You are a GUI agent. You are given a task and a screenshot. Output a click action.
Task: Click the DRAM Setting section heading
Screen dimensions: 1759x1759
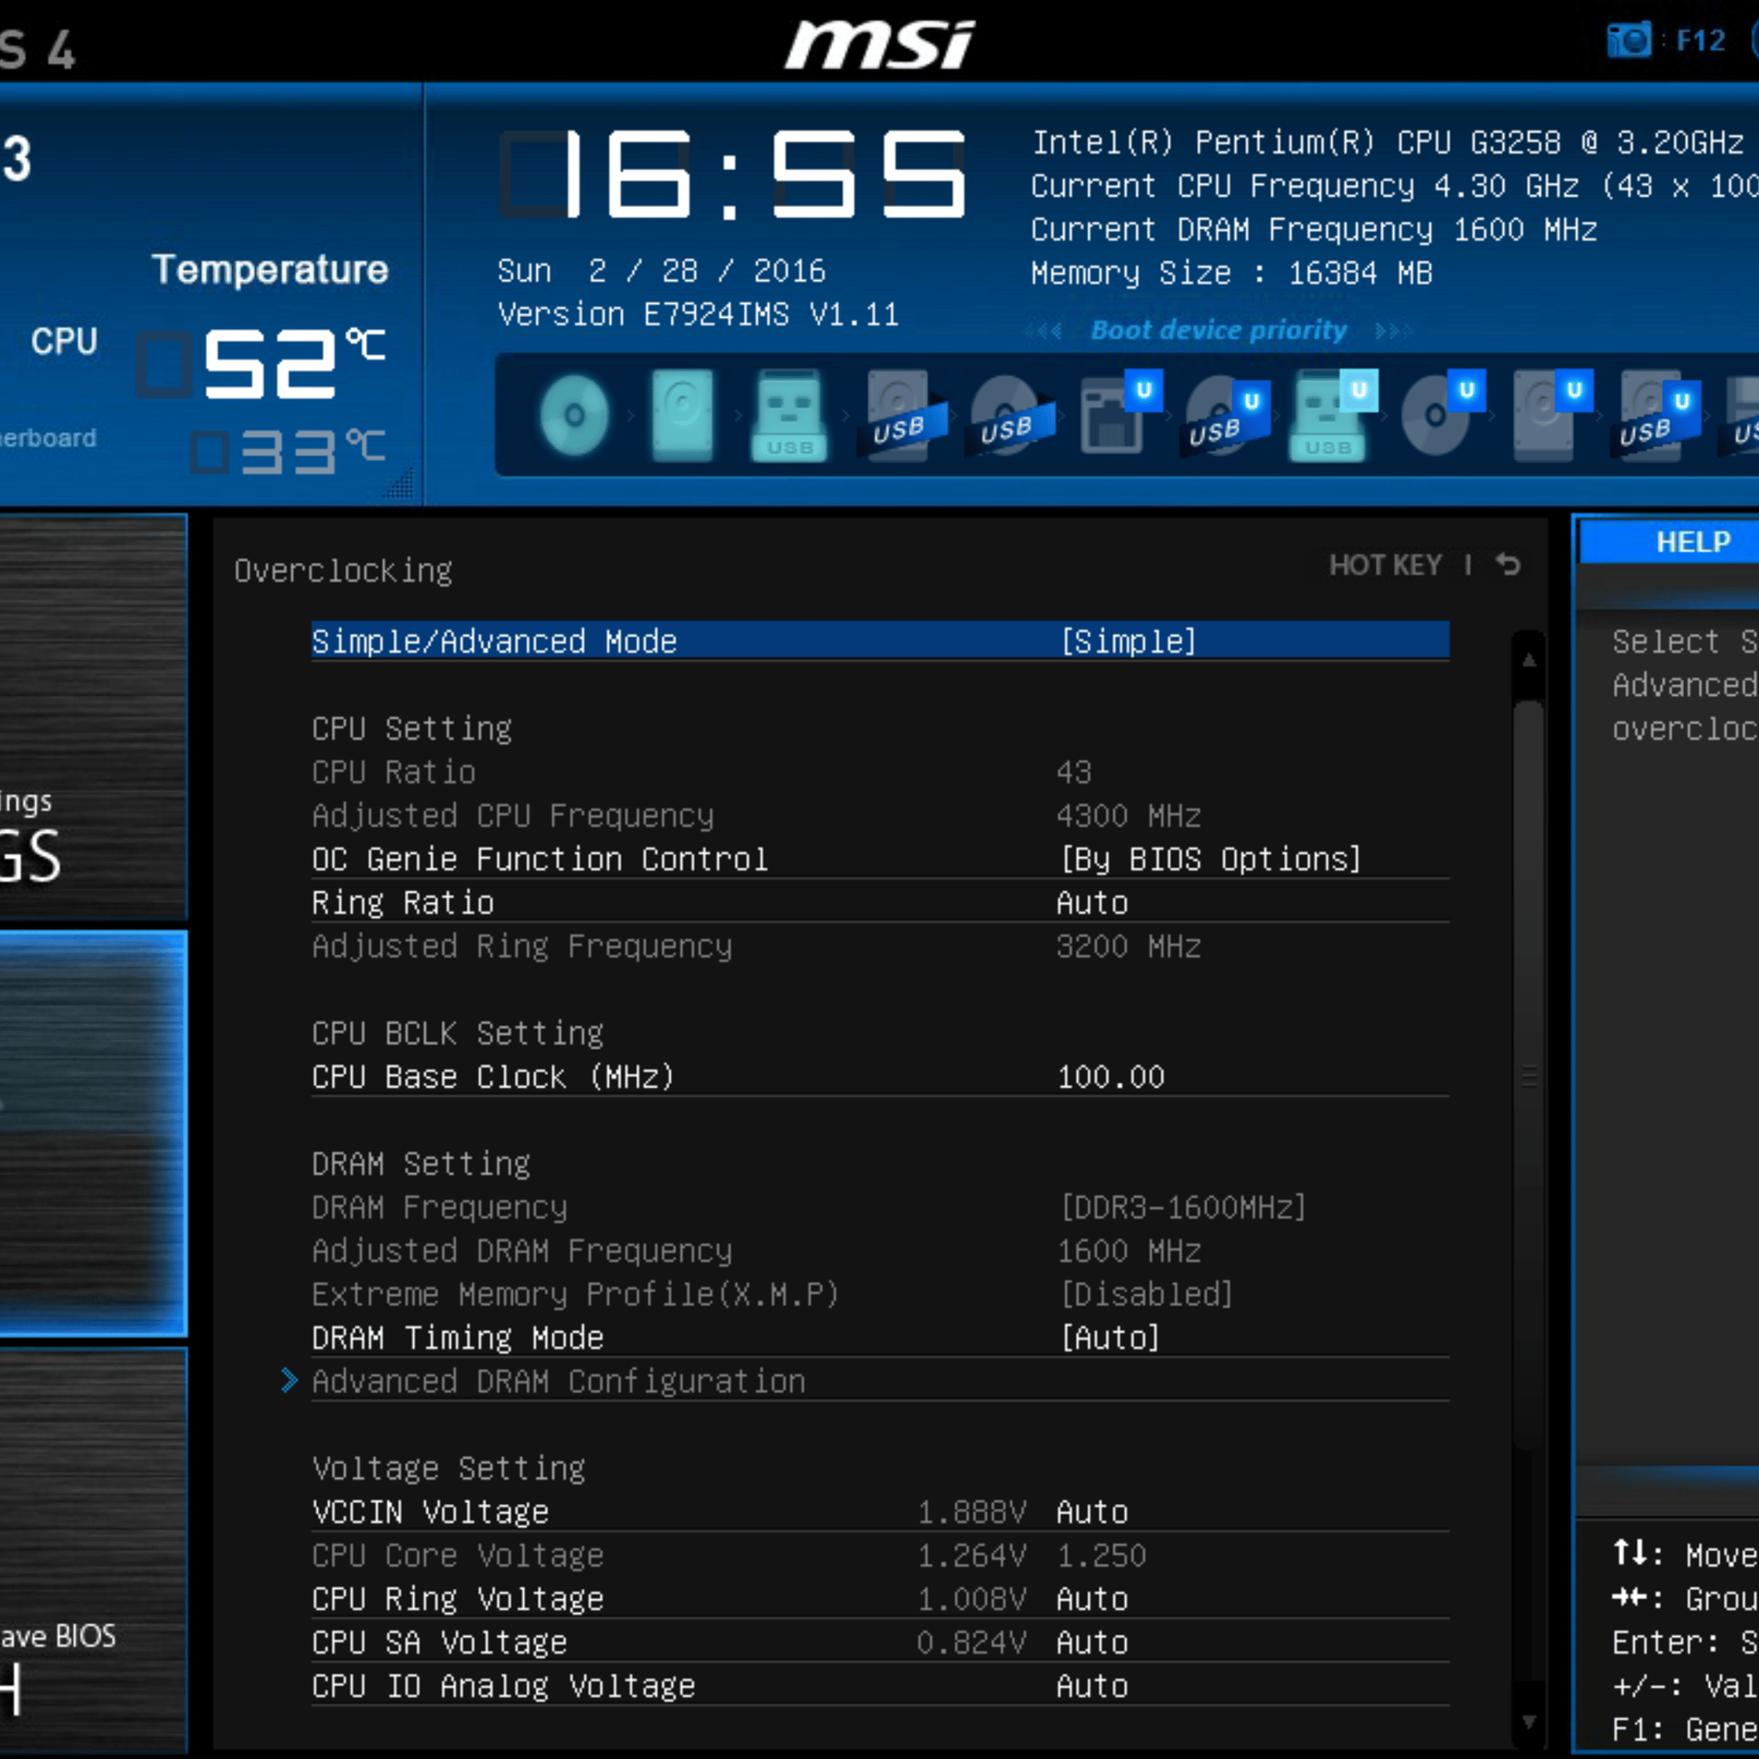tap(421, 1164)
